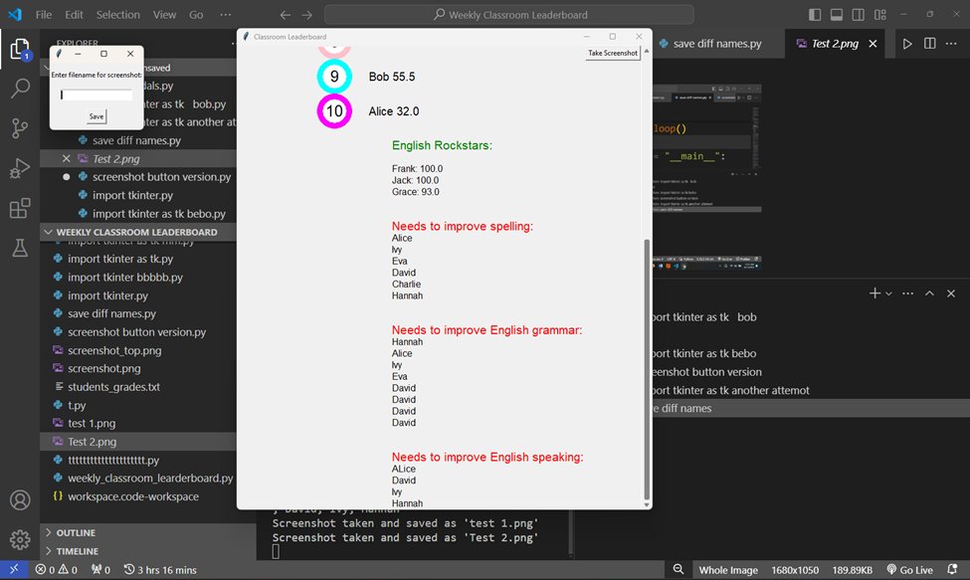The height and width of the screenshot is (580, 970).
Task: Open notifications bell in status bar
Action: click(x=953, y=569)
